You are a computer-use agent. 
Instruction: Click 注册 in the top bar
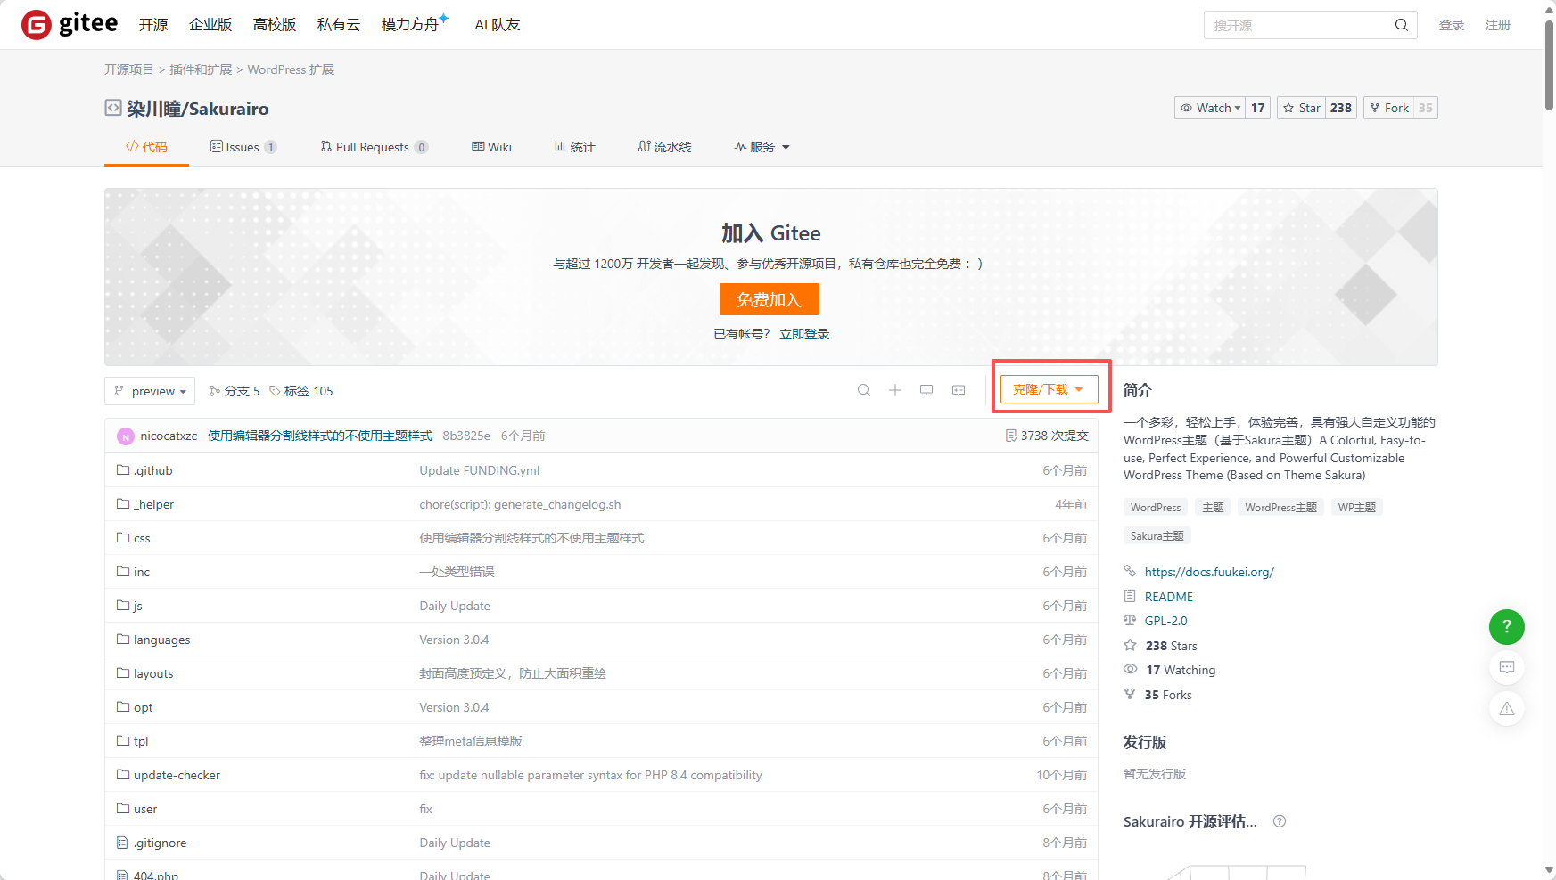pyautogui.click(x=1498, y=25)
